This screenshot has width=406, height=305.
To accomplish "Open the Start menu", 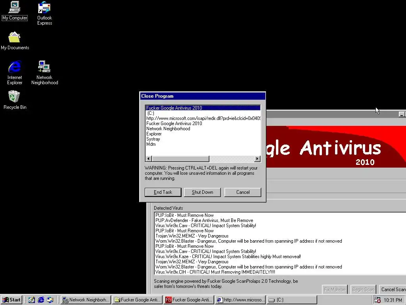I will click(11, 300).
